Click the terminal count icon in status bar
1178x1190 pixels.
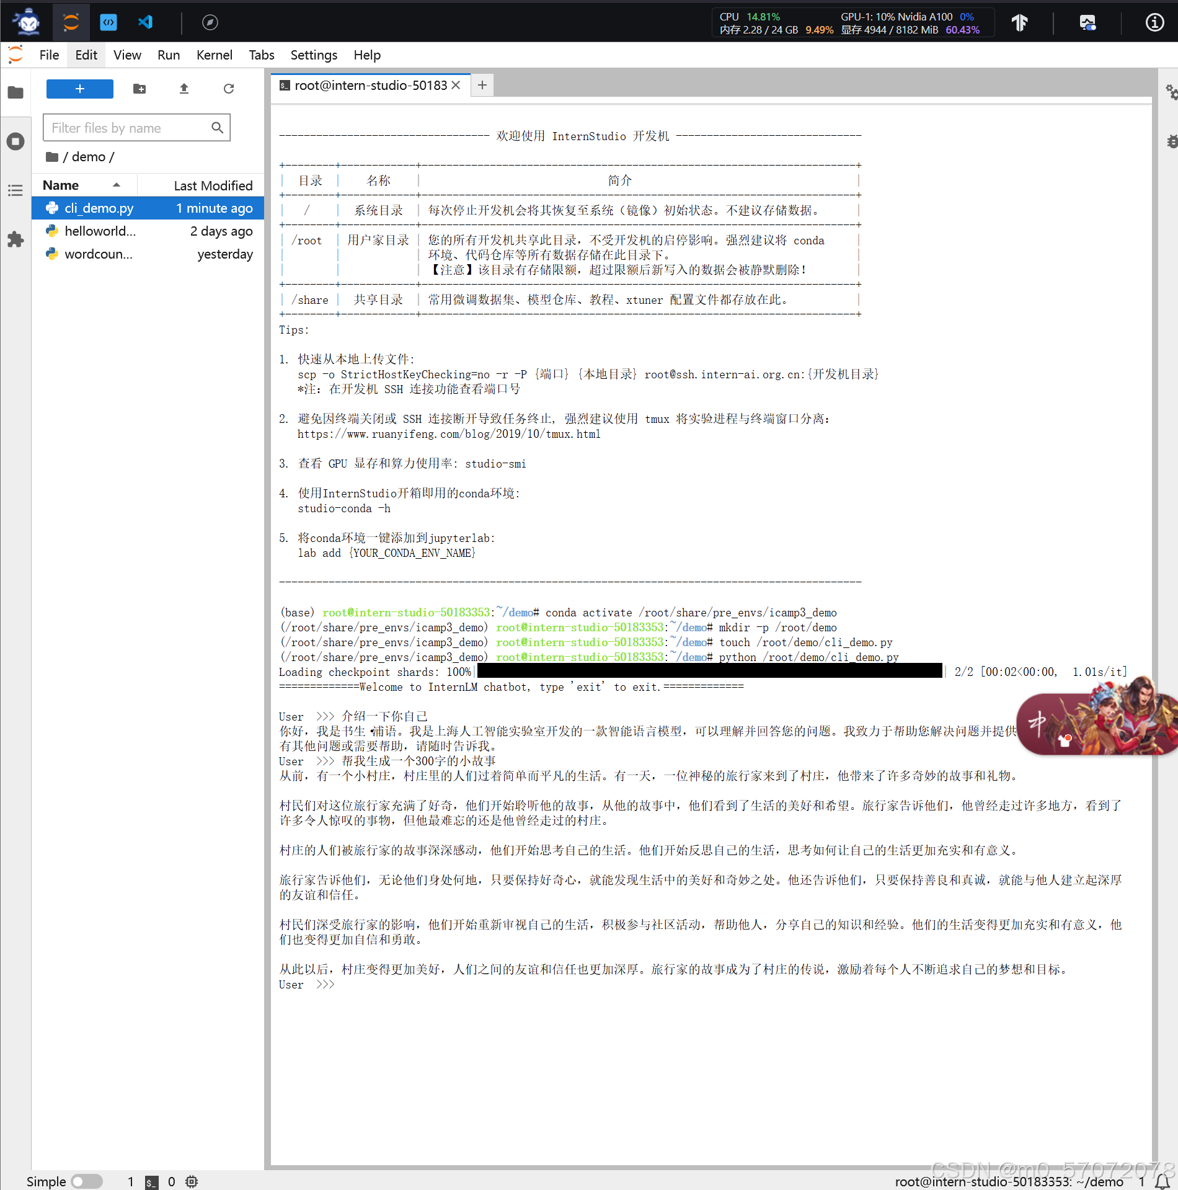[x=152, y=1182]
